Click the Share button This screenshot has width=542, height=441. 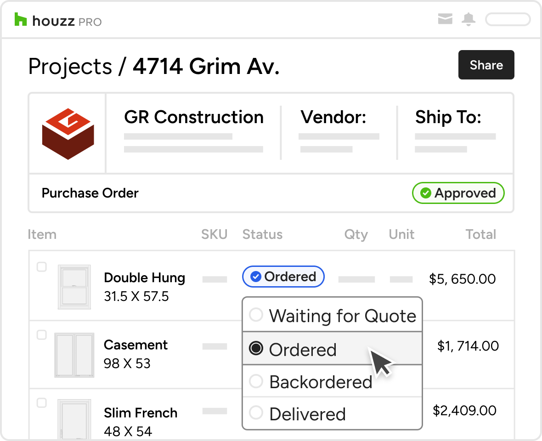click(486, 65)
